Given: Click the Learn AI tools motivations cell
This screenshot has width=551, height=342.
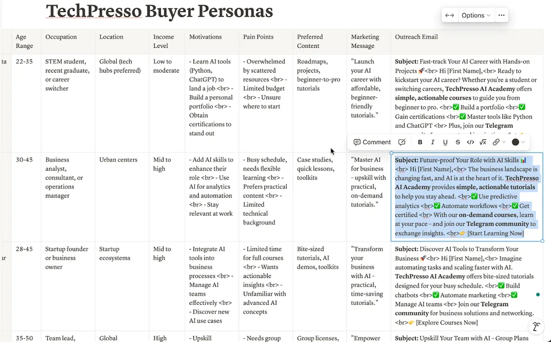Looking at the screenshot, I should [x=212, y=103].
